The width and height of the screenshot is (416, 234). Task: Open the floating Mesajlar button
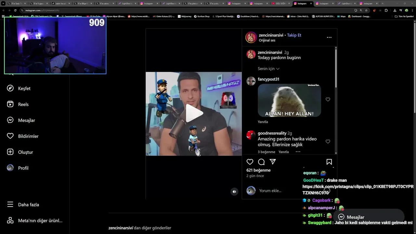point(369,217)
